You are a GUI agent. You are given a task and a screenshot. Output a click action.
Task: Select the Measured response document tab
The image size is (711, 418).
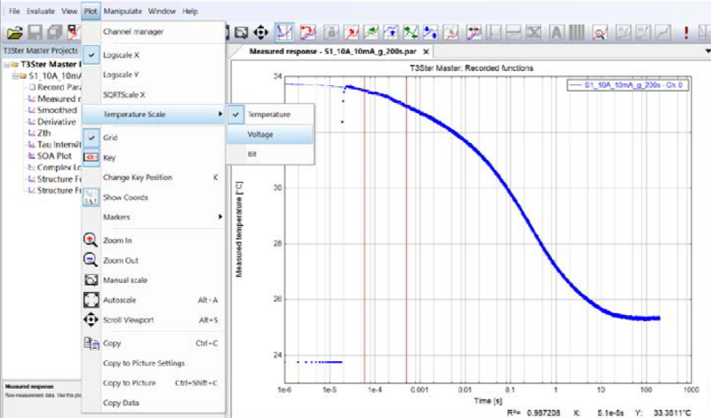point(332,51)
